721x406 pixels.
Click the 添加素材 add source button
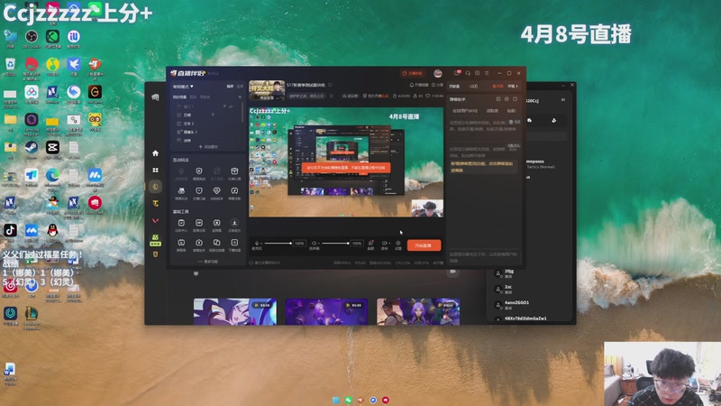click(208, 147)
